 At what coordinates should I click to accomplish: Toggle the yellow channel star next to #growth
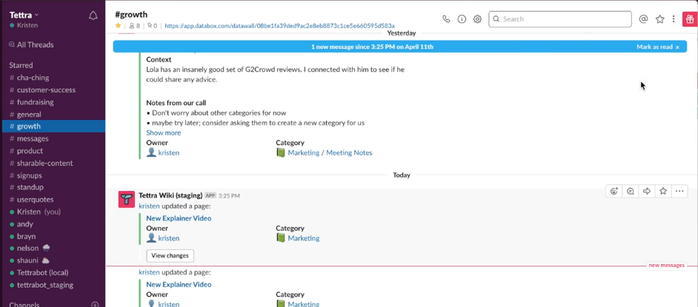point(118,26)
